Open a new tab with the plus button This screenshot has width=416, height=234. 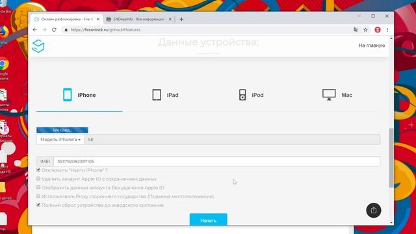click(x=181, y=19)
